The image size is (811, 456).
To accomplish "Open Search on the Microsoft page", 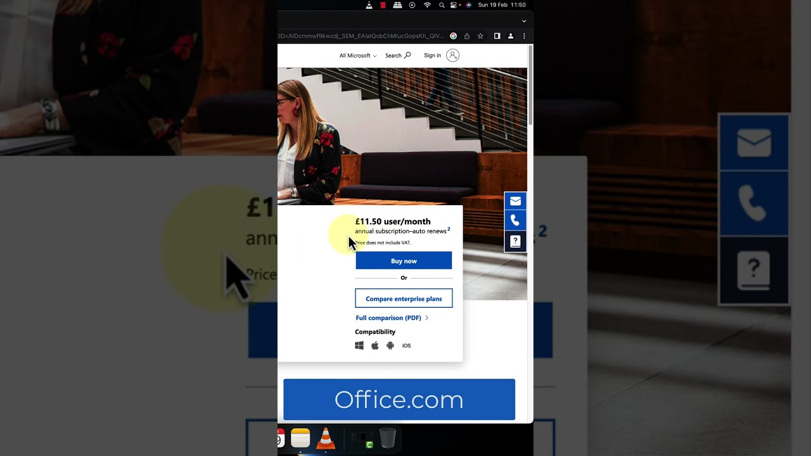I will (398, 56).
